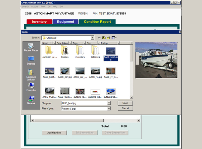
Task: Select the Images folder
Action: click(65, 52)
